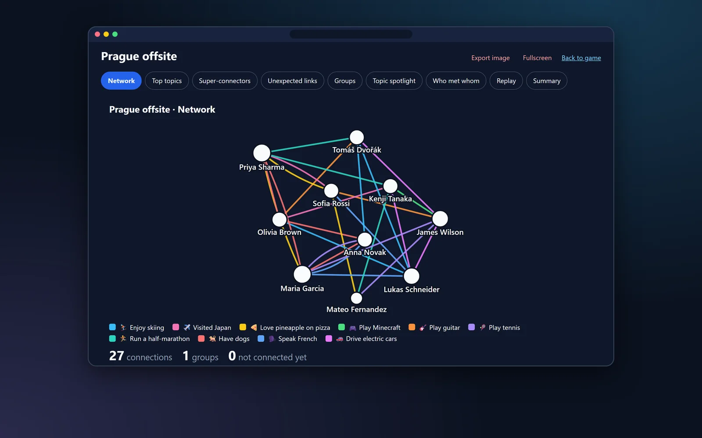Click the guitar icon in legend

click(423, 328)
